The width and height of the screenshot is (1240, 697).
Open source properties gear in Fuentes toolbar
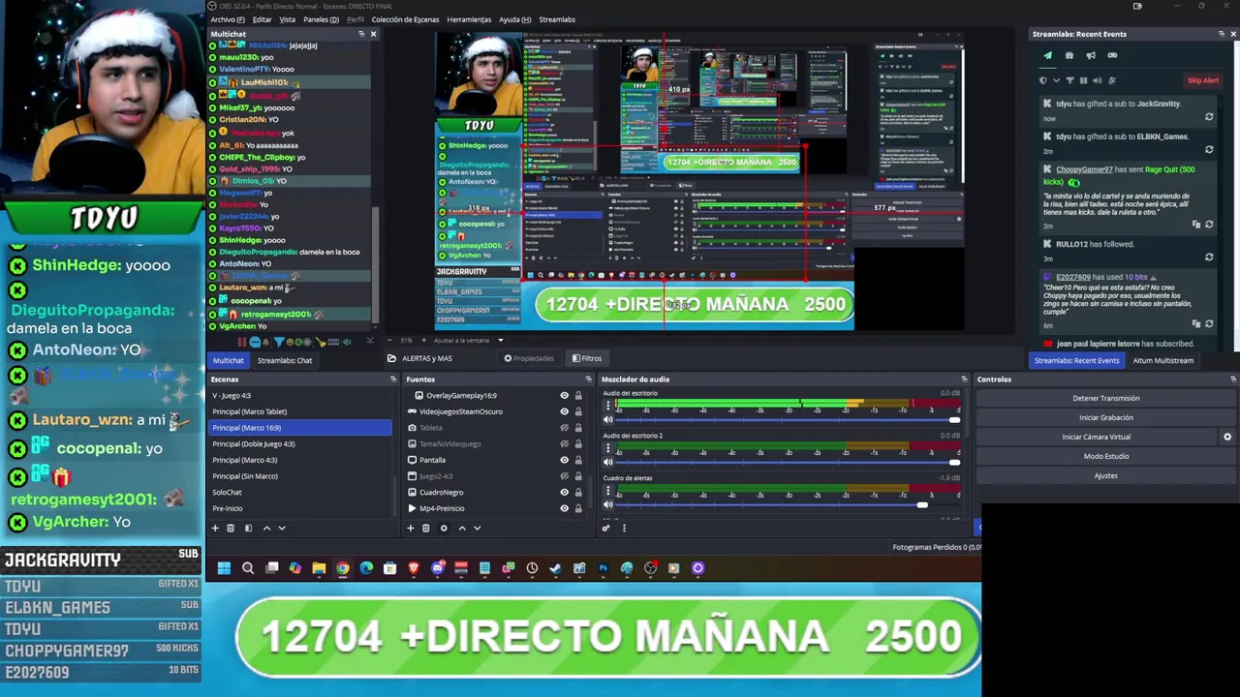click(444, 529)
